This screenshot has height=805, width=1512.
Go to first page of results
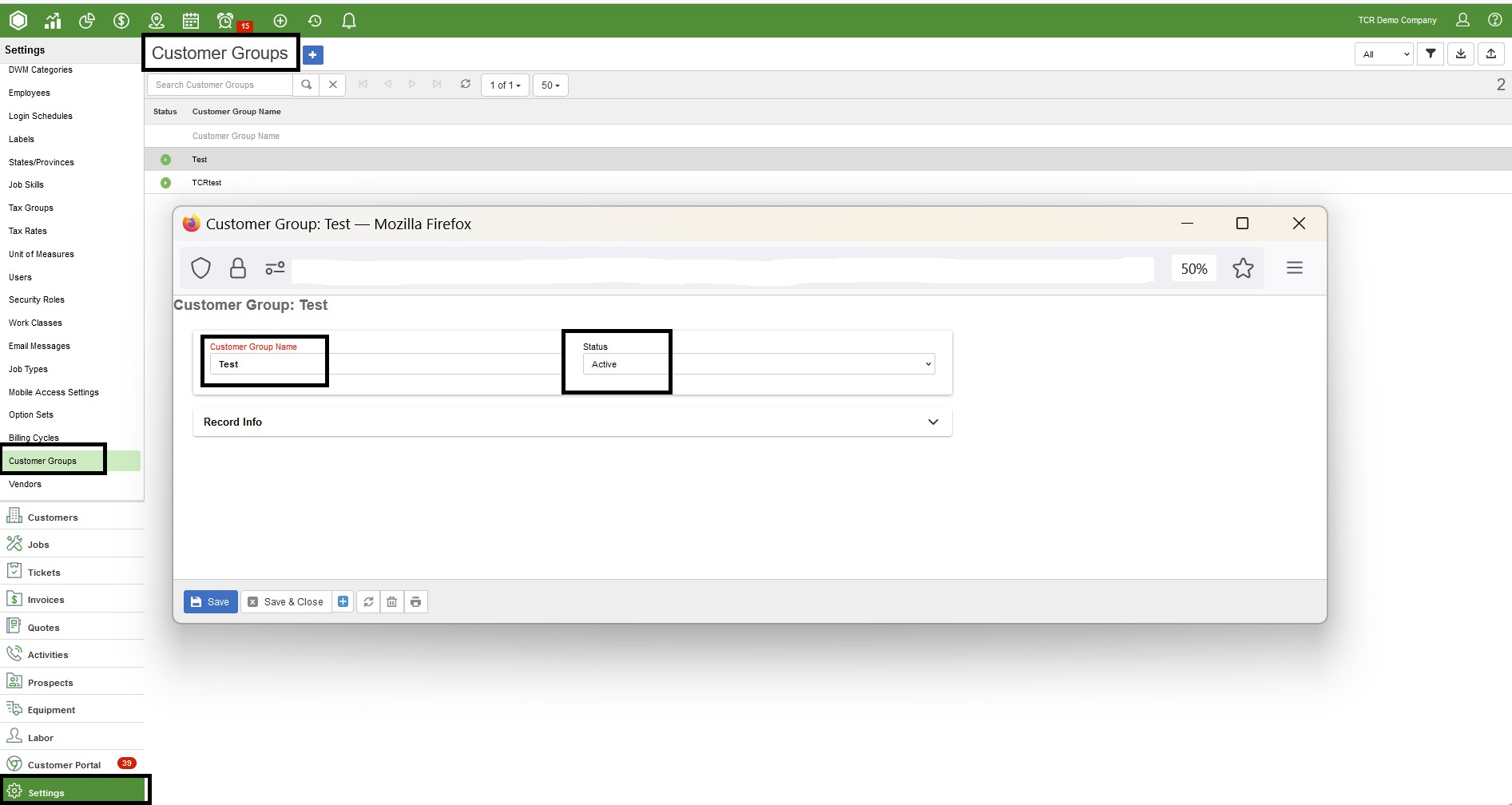[363, 84]
